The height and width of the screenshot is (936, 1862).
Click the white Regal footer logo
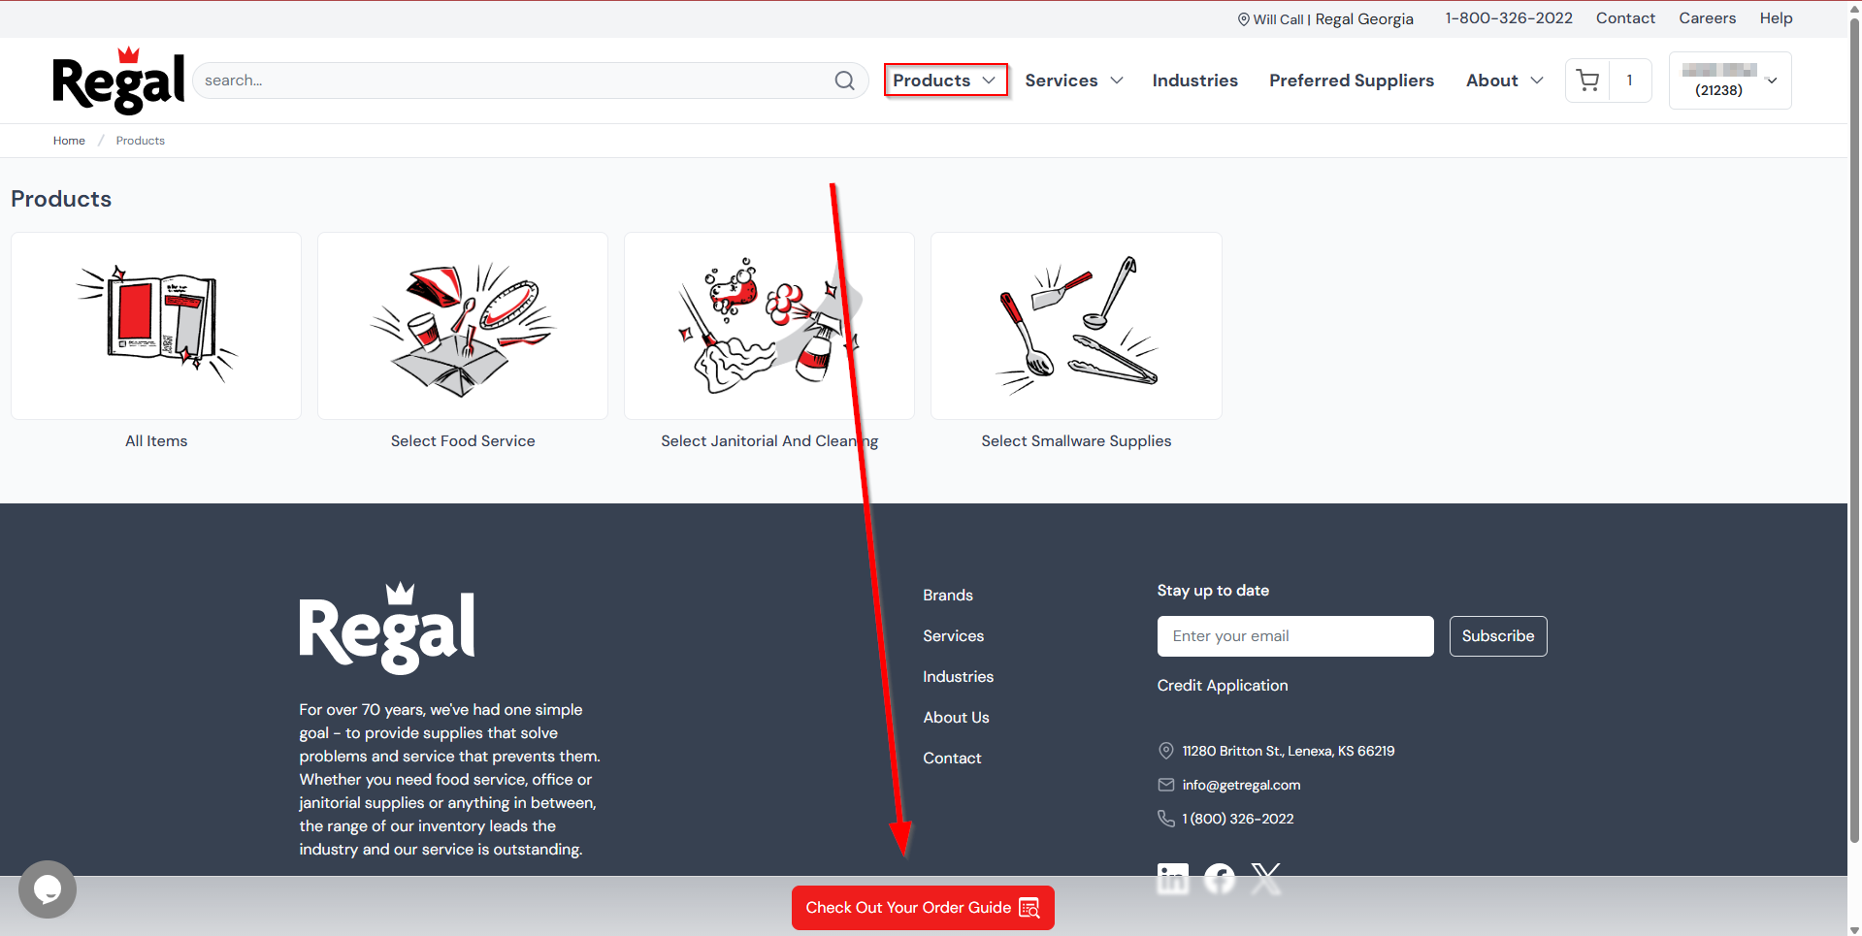pyautogui.click(x=387, y=629)
